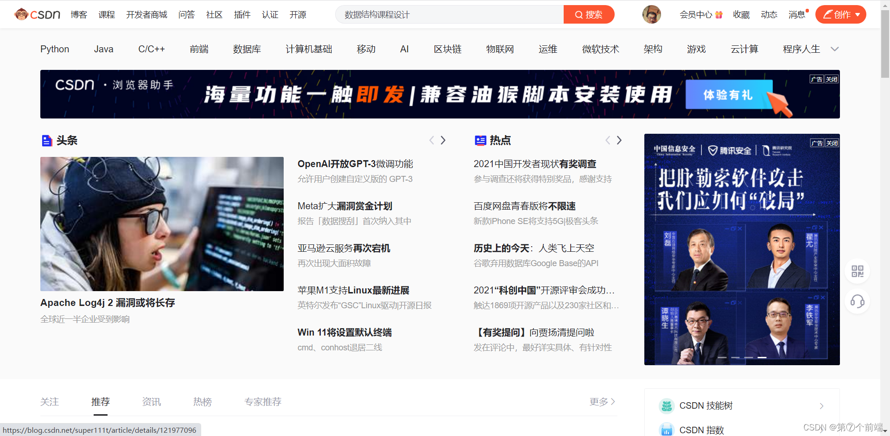Select the 数据库 category
890x436 pixels.
tap(247, 49)
